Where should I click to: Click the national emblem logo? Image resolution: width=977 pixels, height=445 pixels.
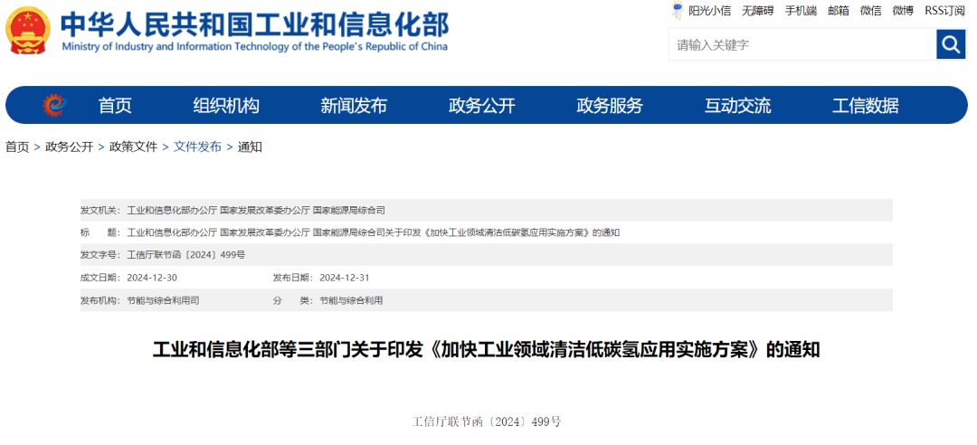click(x=29, y=31)
